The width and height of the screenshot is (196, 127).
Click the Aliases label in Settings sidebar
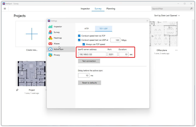click(57, 44)
